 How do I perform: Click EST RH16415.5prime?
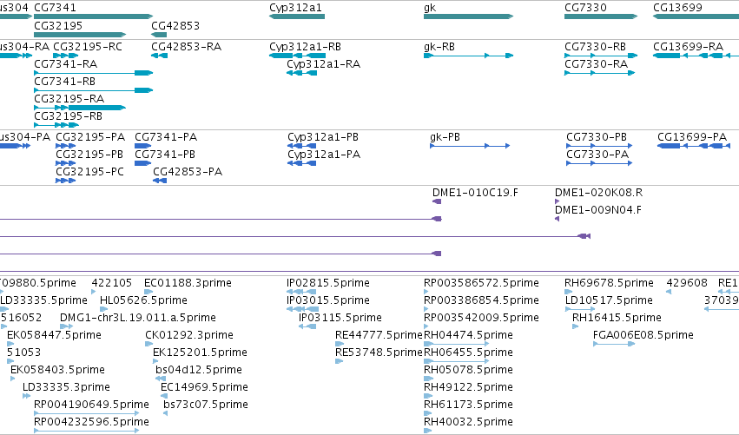click(x=575, y=326)
